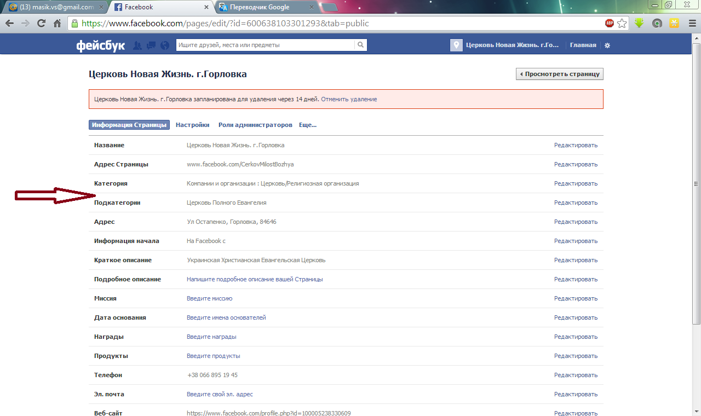Open Facebook messages icon
The image size is (701, 416).
[x=151, y=45]
